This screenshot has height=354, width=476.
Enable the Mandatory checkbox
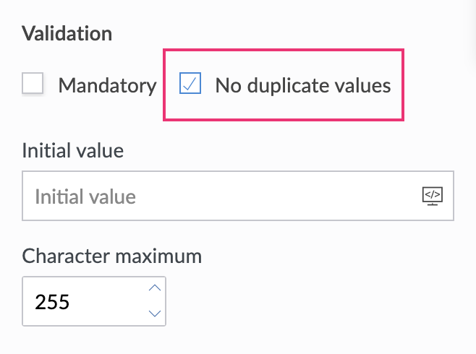coord(33,85)
